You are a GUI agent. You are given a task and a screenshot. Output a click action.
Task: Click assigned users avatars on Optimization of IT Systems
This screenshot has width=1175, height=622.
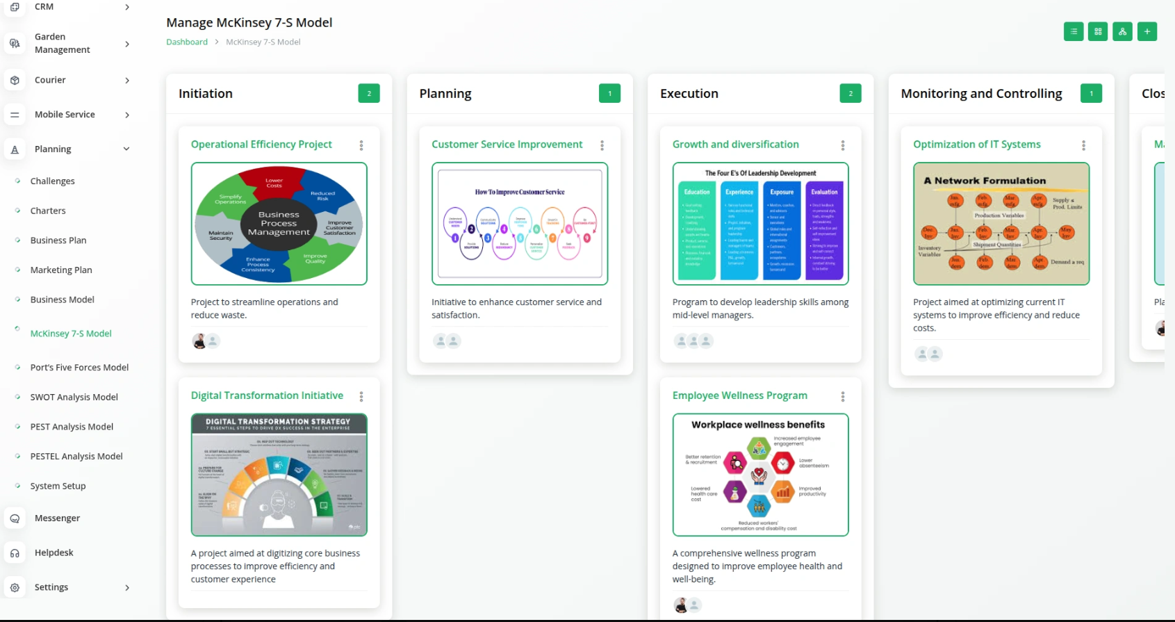pos(928,354)
